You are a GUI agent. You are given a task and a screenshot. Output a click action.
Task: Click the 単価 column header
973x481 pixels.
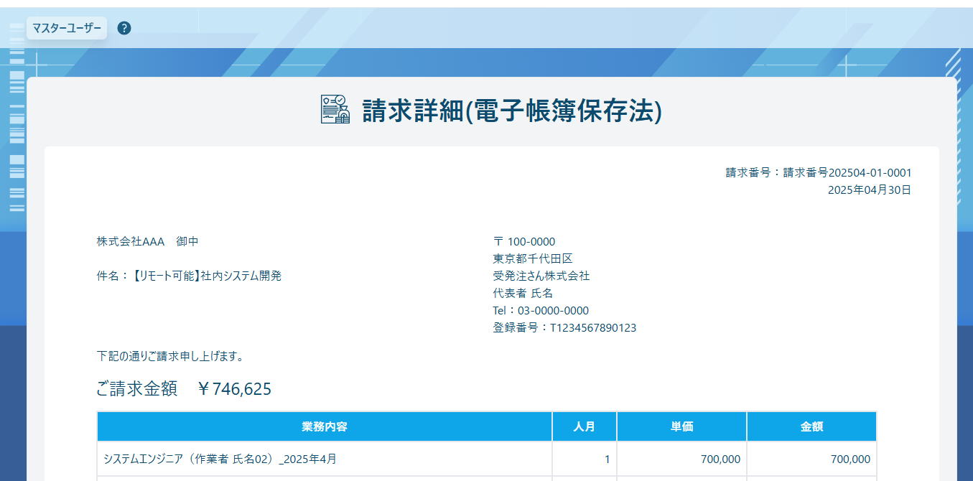click(x=681, y=426)
